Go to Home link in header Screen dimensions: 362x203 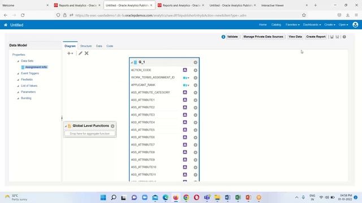tap(262, 25)
